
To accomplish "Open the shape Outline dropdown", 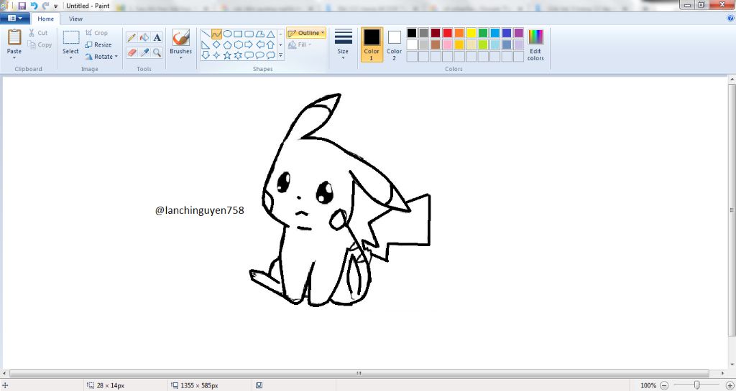I will (306, 33).
